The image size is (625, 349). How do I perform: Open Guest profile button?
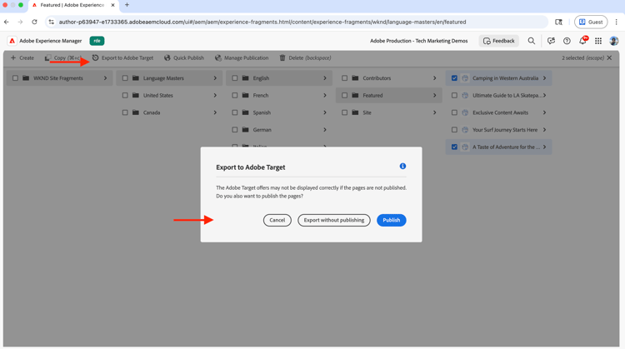[x=591, y=22]
